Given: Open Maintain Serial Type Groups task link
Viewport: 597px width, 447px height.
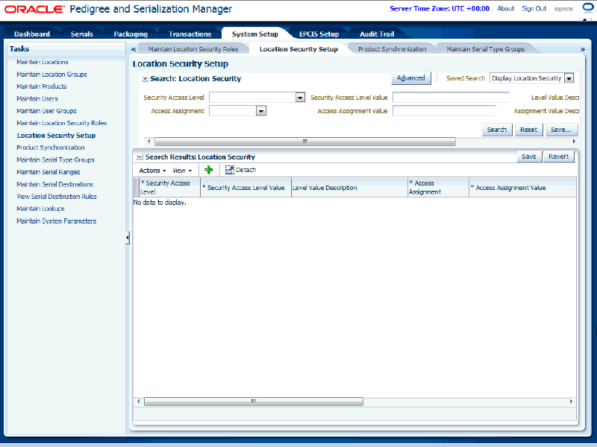Looking at the screenshot, I should coord(55,159).
